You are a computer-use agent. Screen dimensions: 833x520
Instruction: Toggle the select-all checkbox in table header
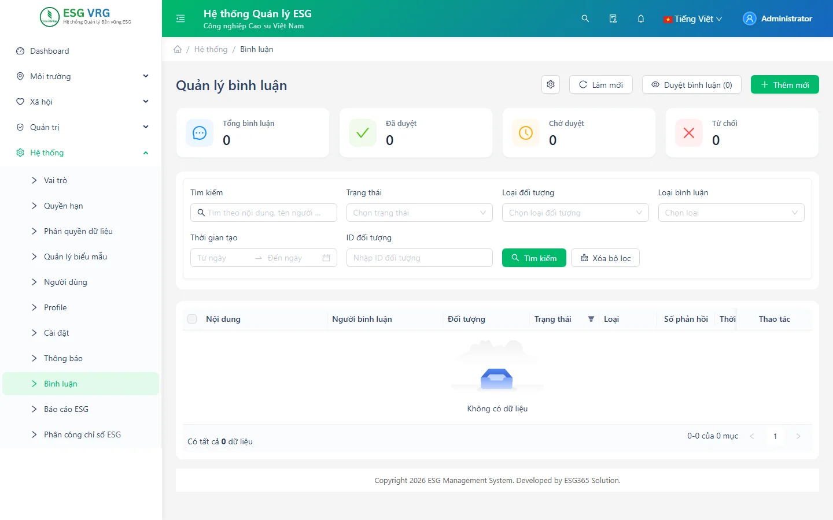pos(192,319)
